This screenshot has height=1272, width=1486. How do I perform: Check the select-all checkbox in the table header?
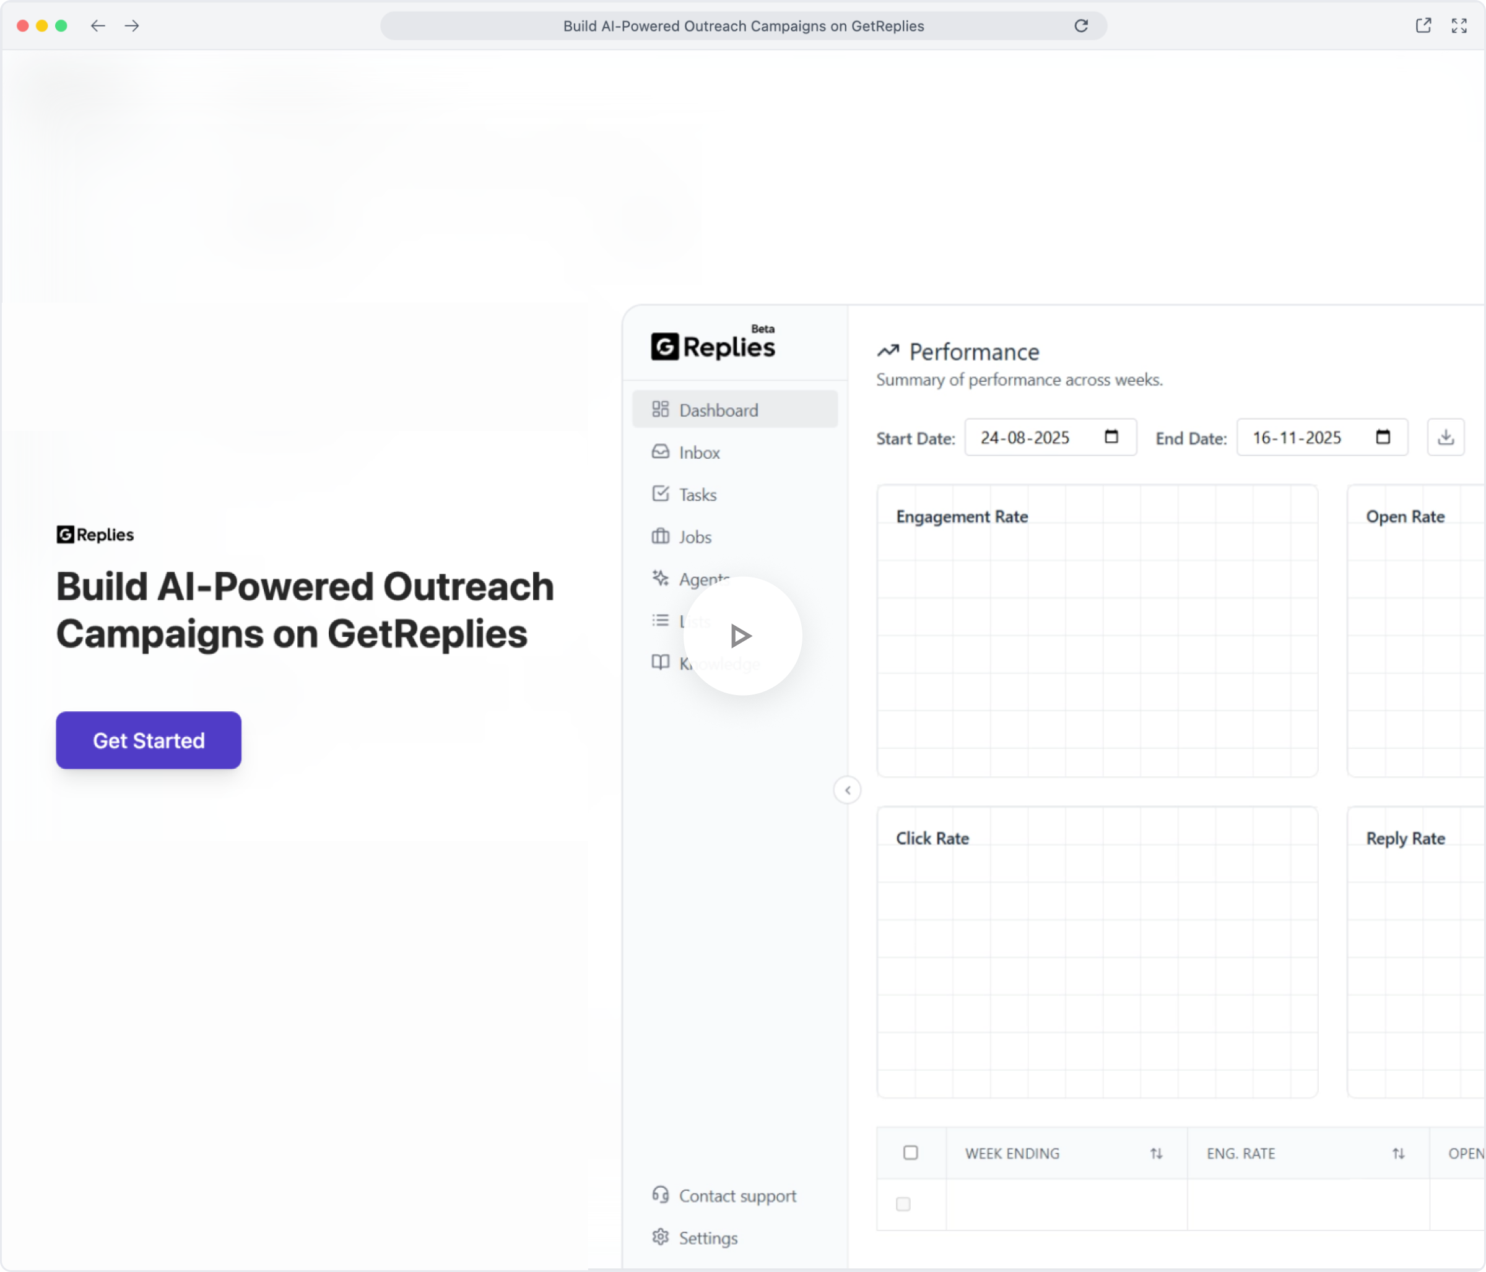point(911,1153)
